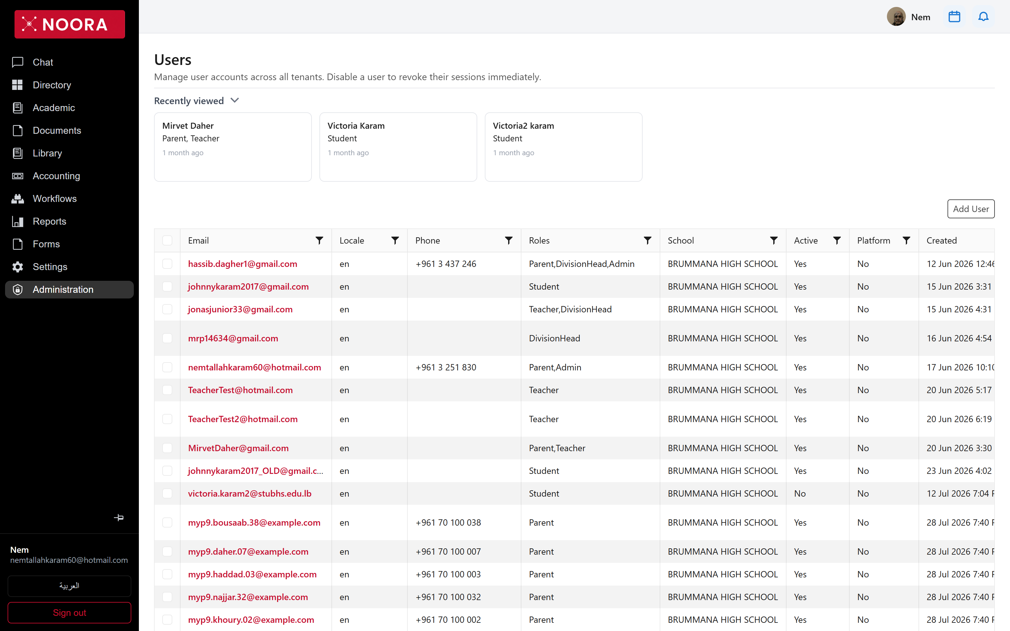Click the Documents page icon

click(x=18, y=131)
